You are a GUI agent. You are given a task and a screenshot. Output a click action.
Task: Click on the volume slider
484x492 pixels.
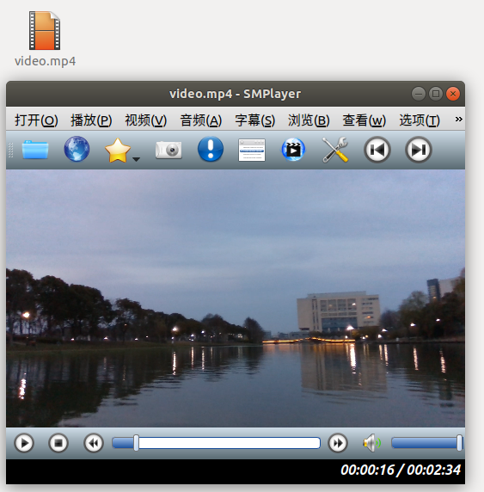pos(427,443)
